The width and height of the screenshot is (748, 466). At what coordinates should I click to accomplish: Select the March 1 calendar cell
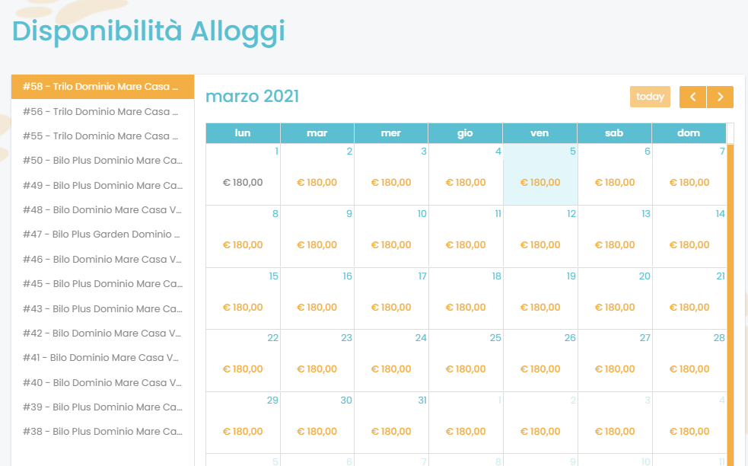coord(243,174)
